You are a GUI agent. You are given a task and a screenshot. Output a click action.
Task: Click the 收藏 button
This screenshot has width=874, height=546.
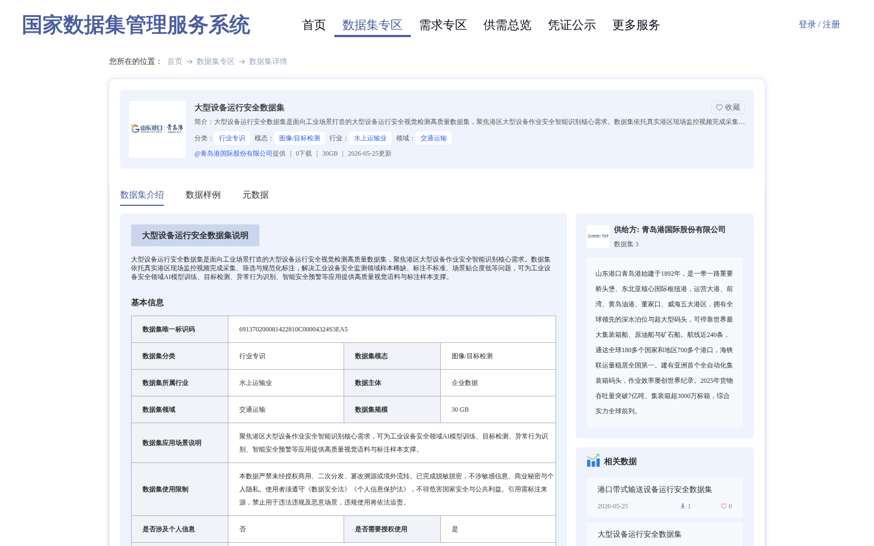728,108
